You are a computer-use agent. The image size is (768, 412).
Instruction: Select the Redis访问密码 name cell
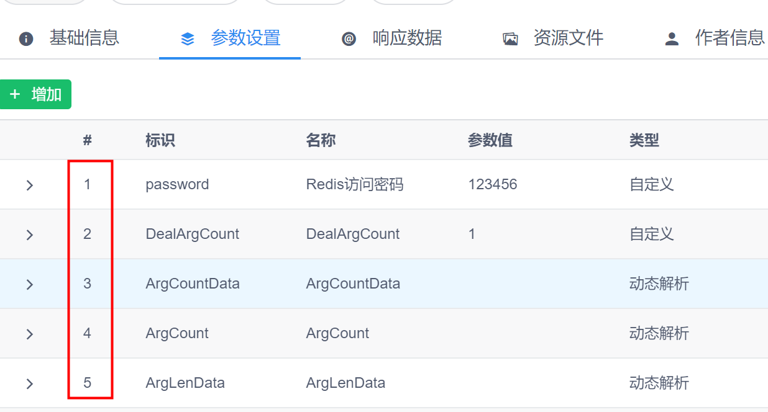click(355, 184)
